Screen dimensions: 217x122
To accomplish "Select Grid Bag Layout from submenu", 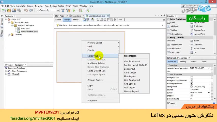I will coord(132,80).
